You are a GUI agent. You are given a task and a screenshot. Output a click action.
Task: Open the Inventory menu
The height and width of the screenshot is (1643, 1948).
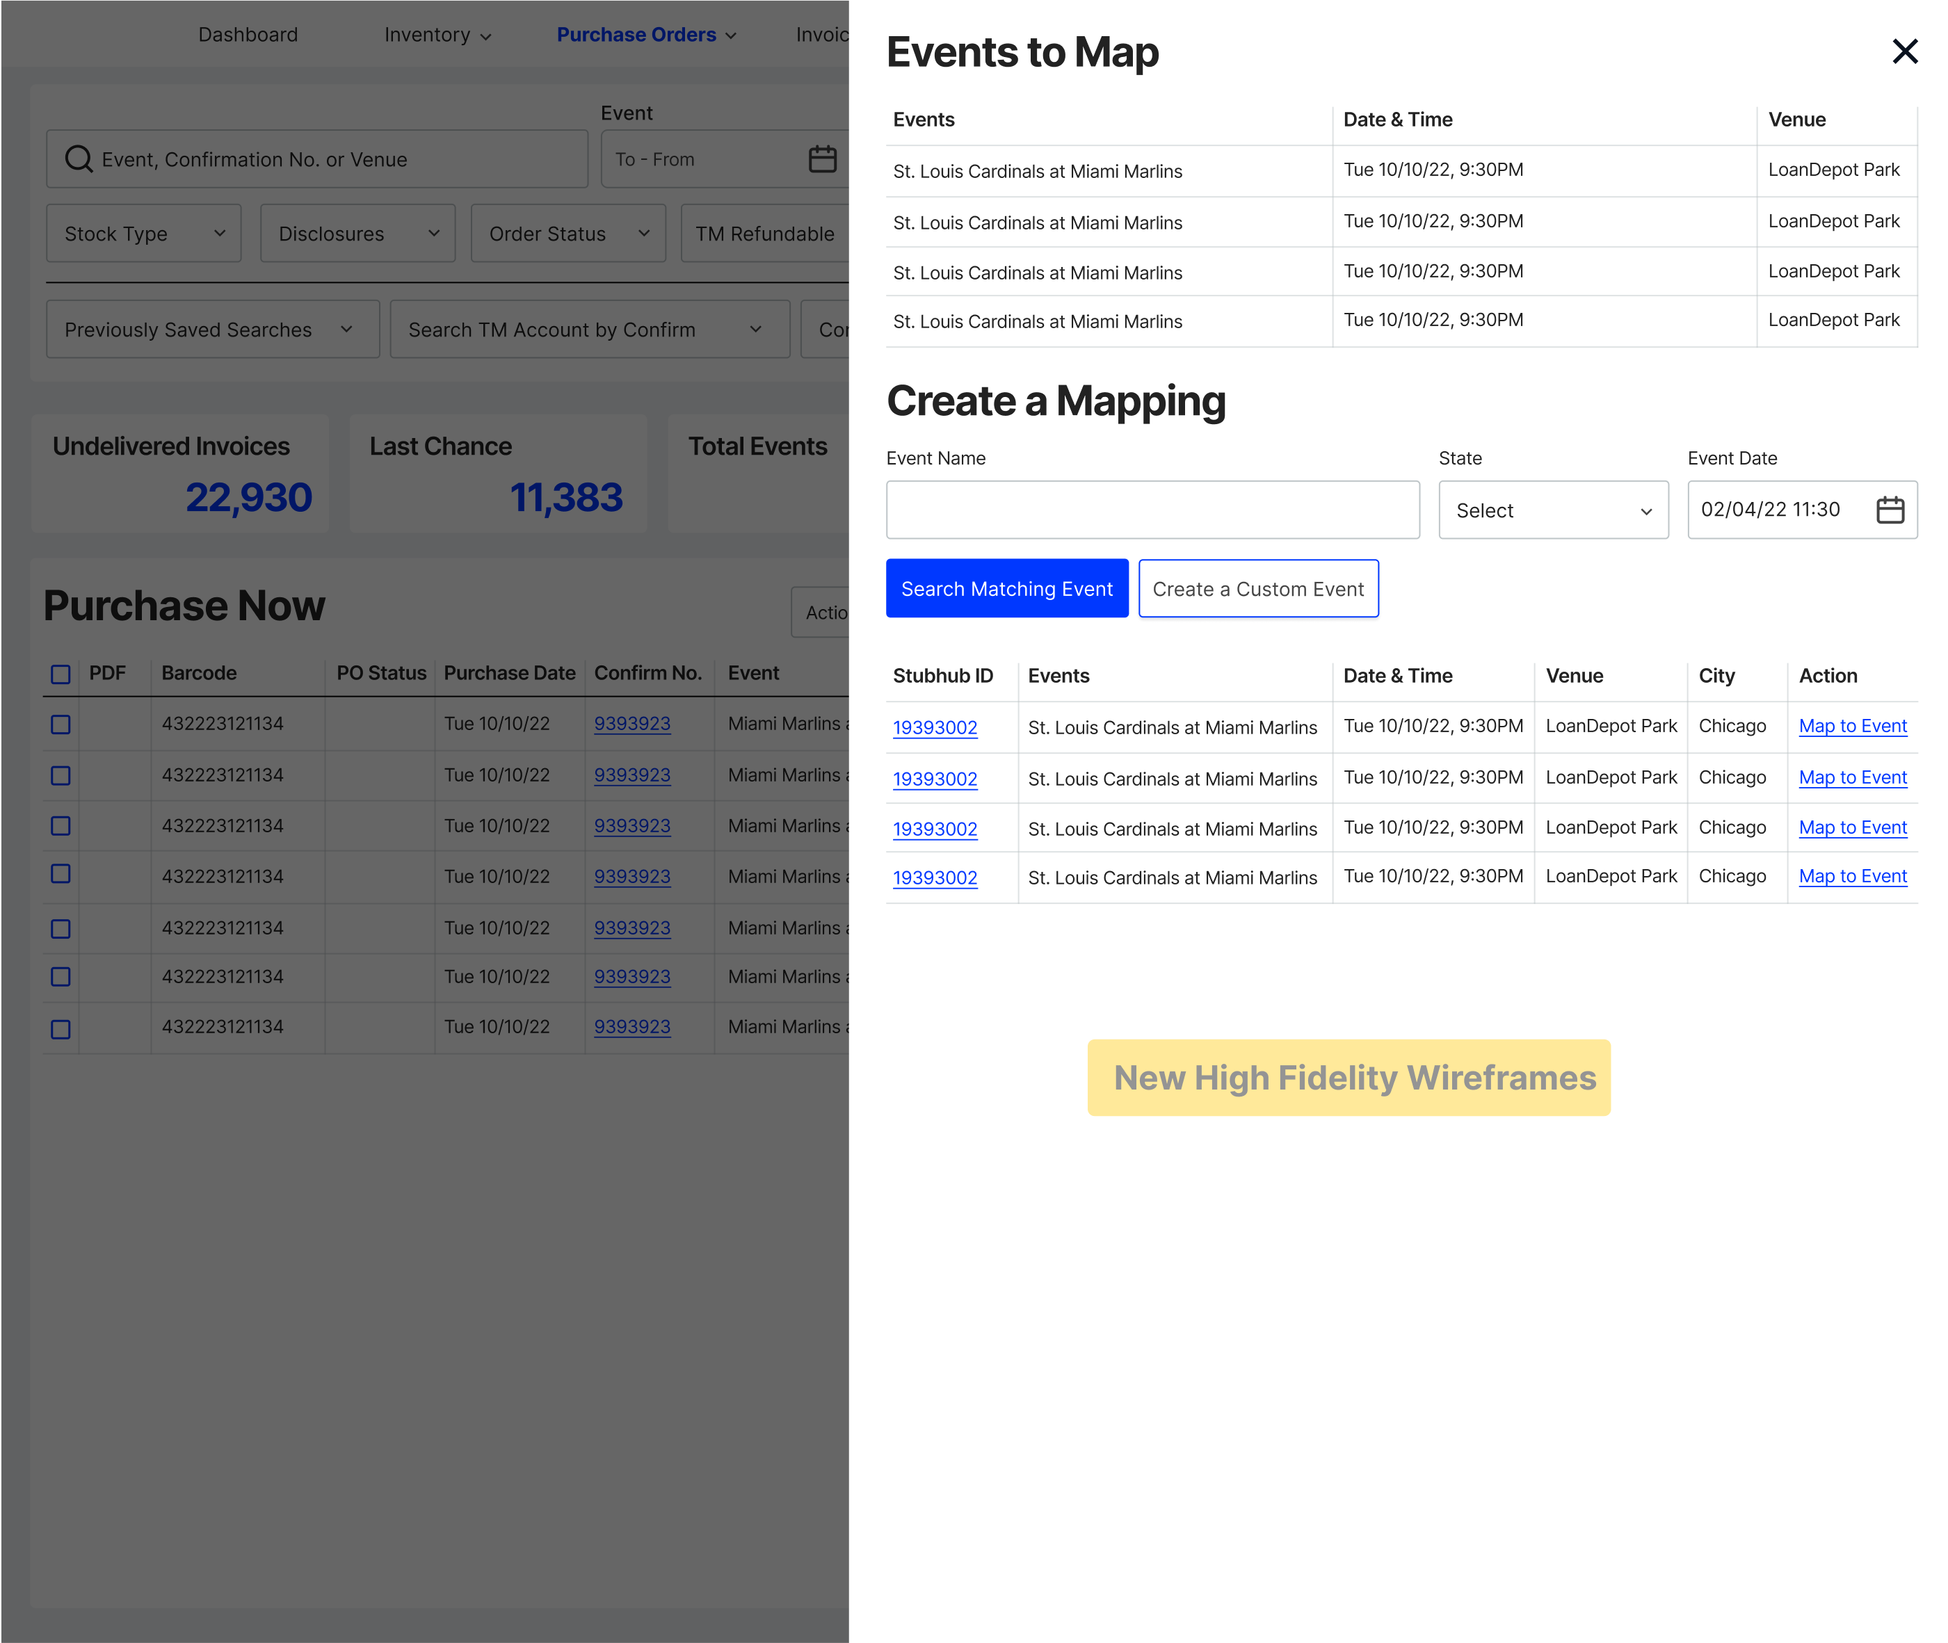(x=436, y=35)
